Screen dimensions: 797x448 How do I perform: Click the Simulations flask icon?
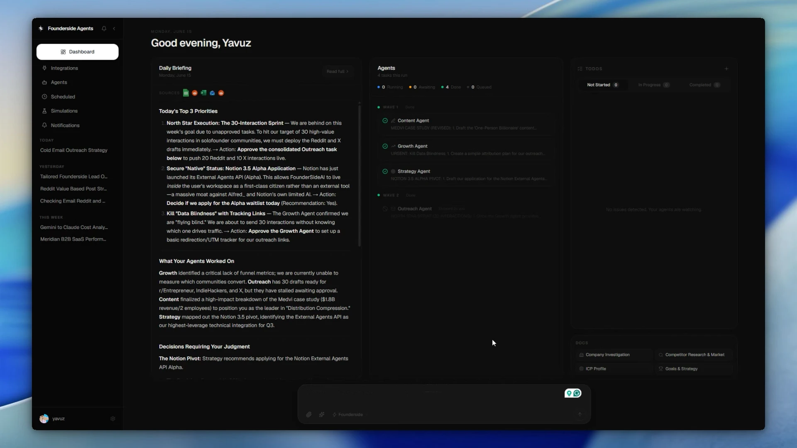pyautogui.click(x=44, y=111)
